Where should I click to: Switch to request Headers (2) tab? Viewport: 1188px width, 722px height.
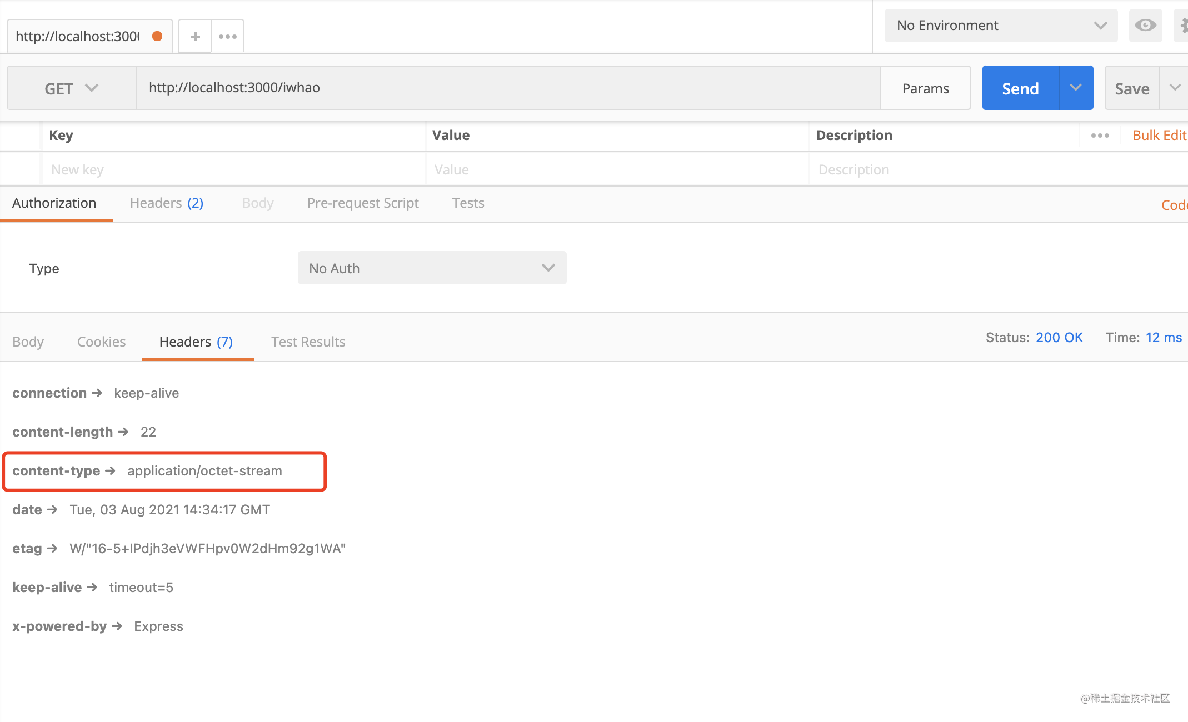166,203
